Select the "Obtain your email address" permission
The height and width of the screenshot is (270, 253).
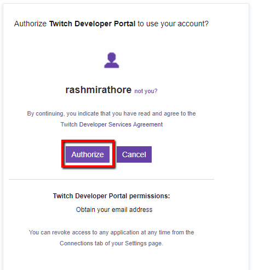114,210
